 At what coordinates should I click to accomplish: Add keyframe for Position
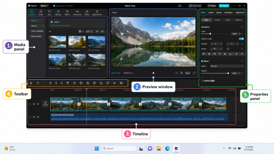242,44
